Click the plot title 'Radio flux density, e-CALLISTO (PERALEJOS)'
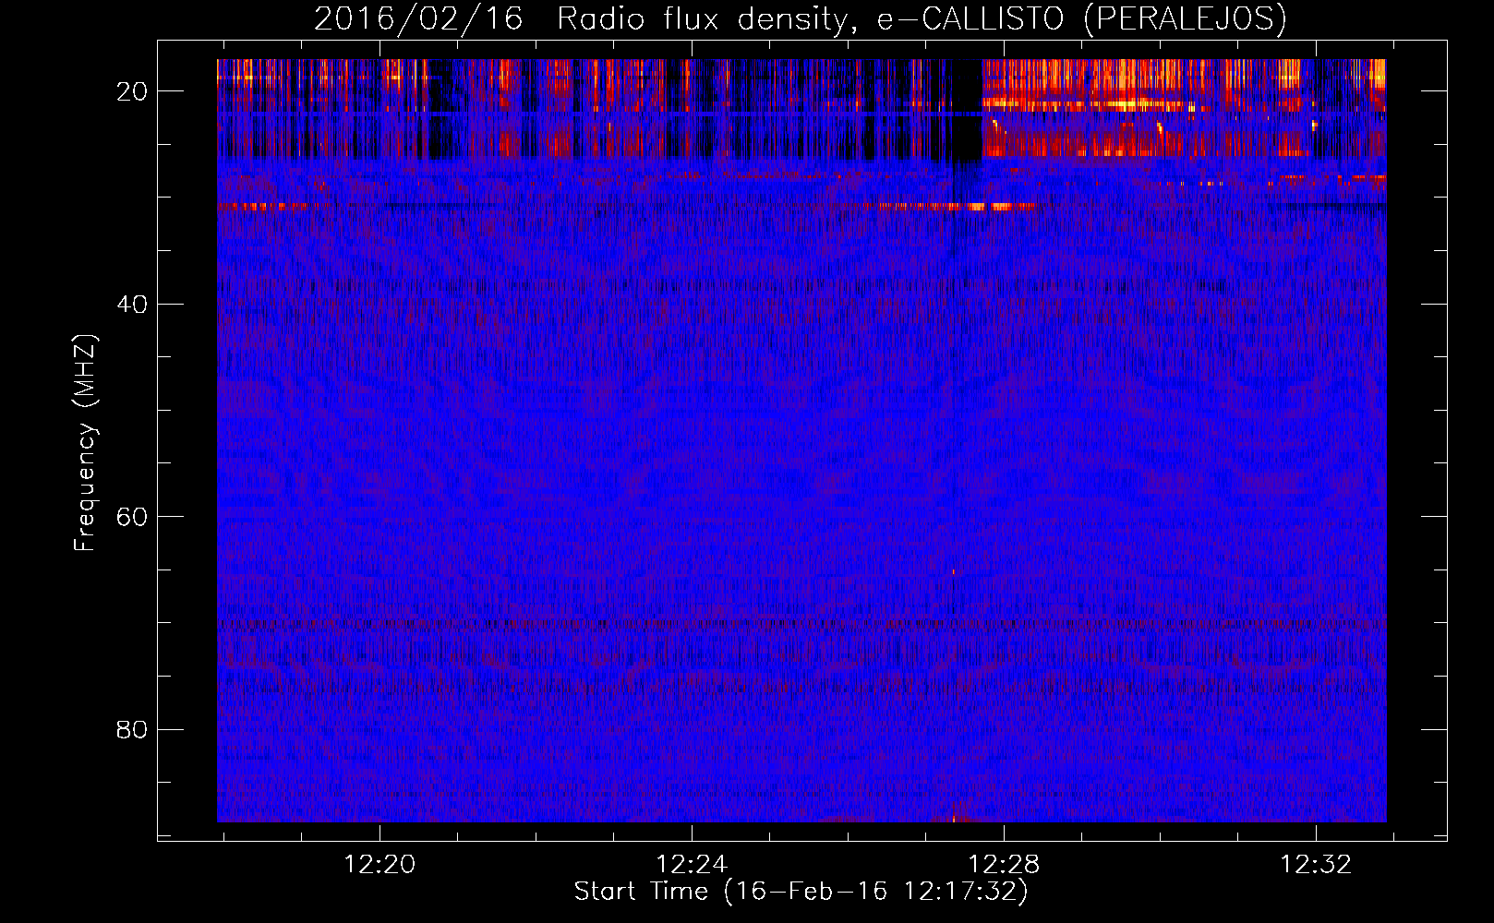This screenshot has width=1494, height=923. (x=921, y=18)
